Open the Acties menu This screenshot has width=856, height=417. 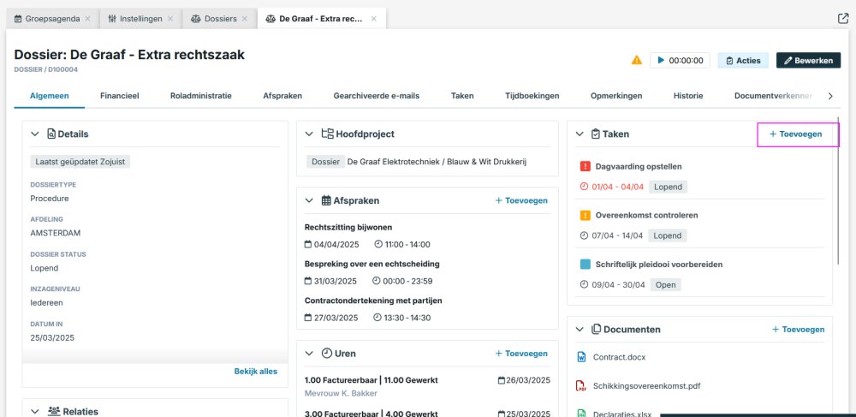pos(743,60)
